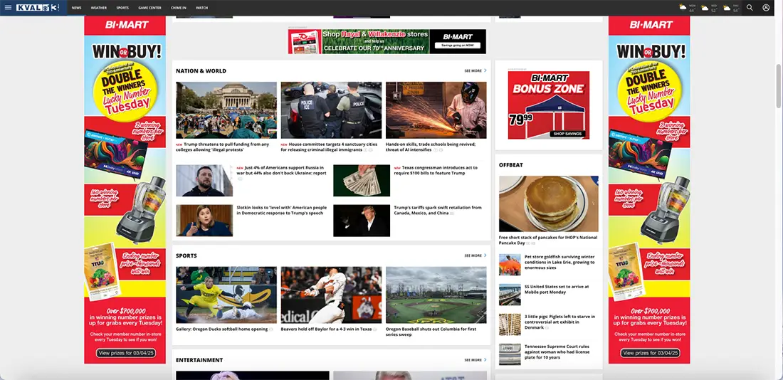Click the goldfish story thumbnail
This screenshot has height=380, width=783.
(510, 265)
